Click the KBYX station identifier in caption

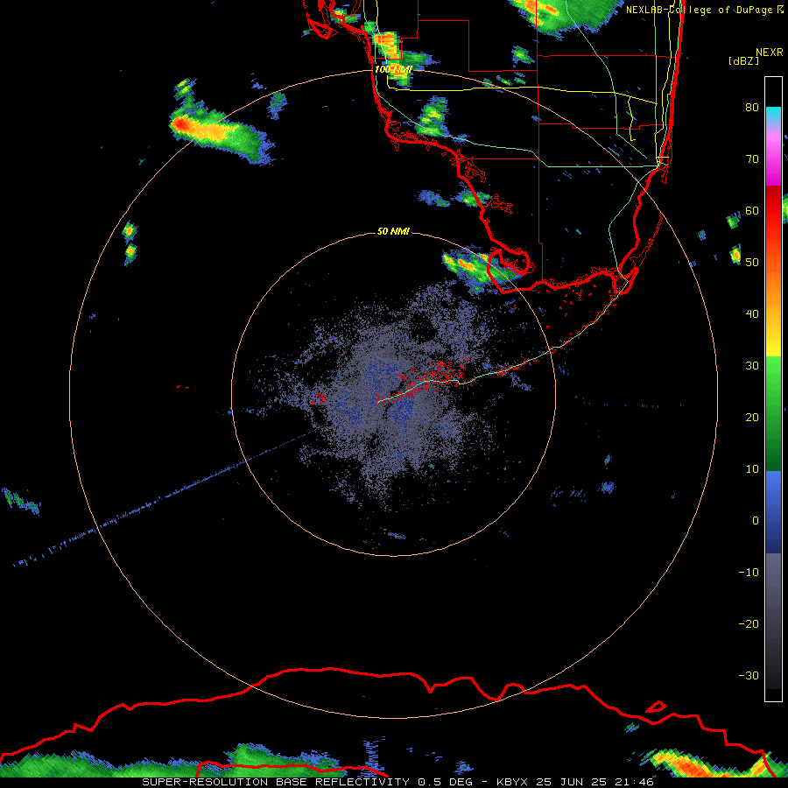pos(511,782)
